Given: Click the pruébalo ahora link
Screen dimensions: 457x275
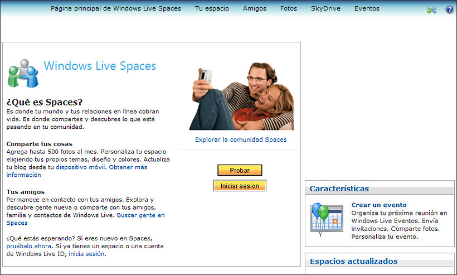Looking at the screenshot, I should pyautogui.click(x=29, y=246).
